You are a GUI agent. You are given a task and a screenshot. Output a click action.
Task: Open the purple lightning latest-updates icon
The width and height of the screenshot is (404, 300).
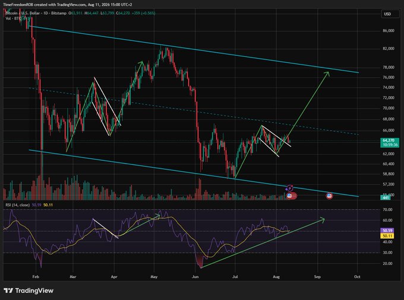[x=289, y=189]
